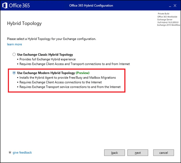Click the Hybrid Topology heading
This screenshot has height=163, width=181.
point(24,24)
